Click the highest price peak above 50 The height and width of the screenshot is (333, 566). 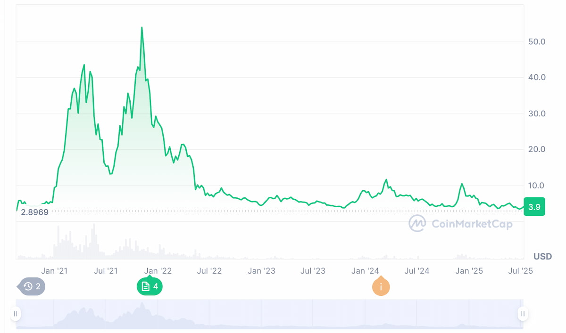click(142, 28)
